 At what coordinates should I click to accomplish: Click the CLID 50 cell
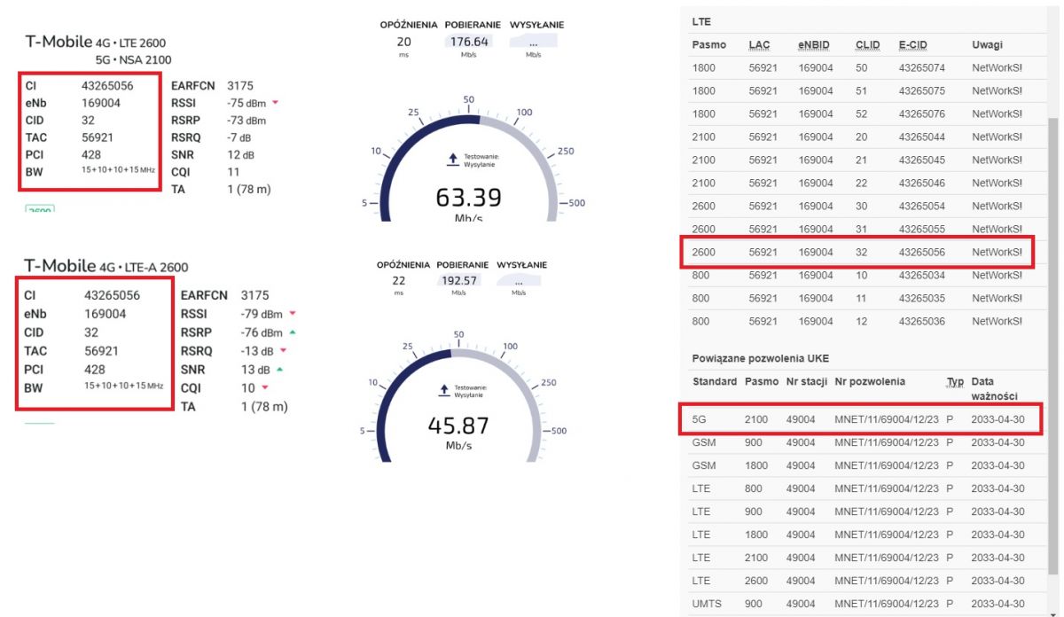[861, 67]
